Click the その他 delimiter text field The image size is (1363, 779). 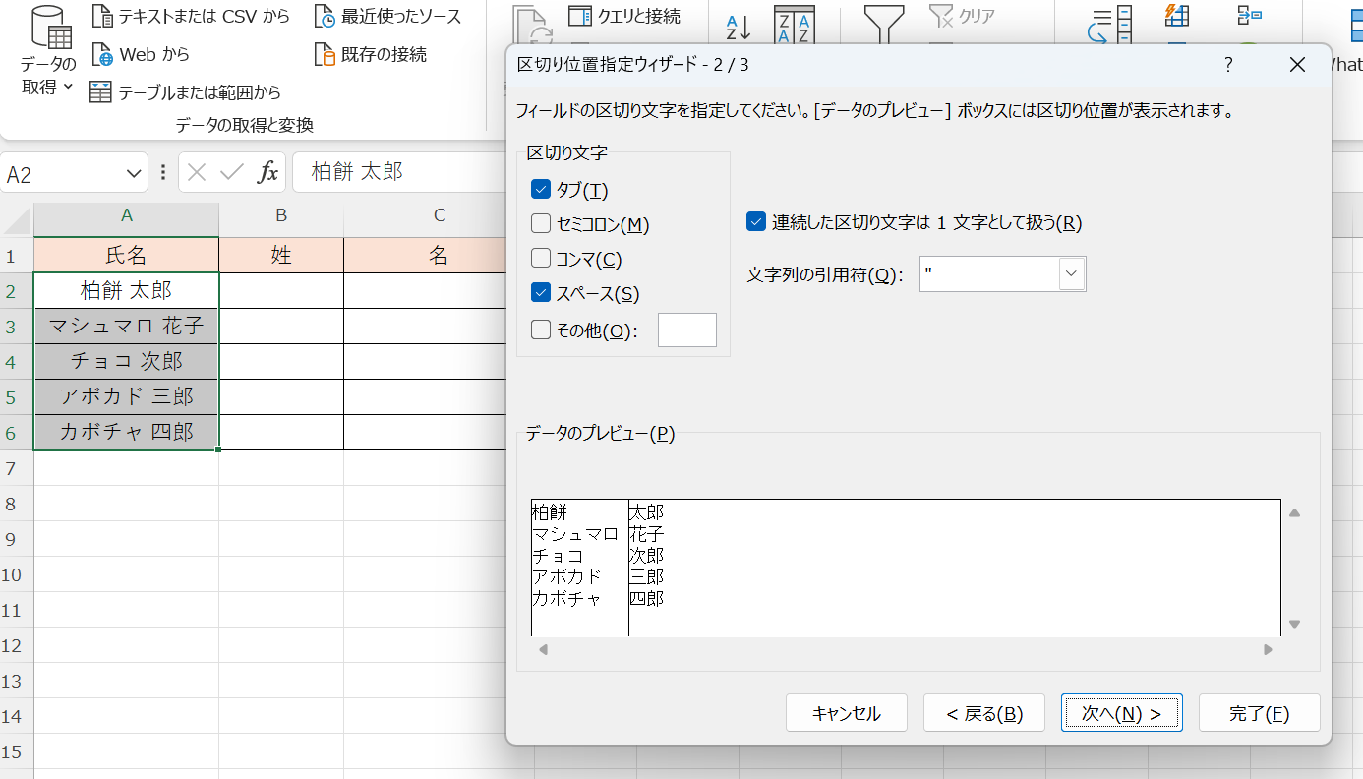tap(686, 330)
